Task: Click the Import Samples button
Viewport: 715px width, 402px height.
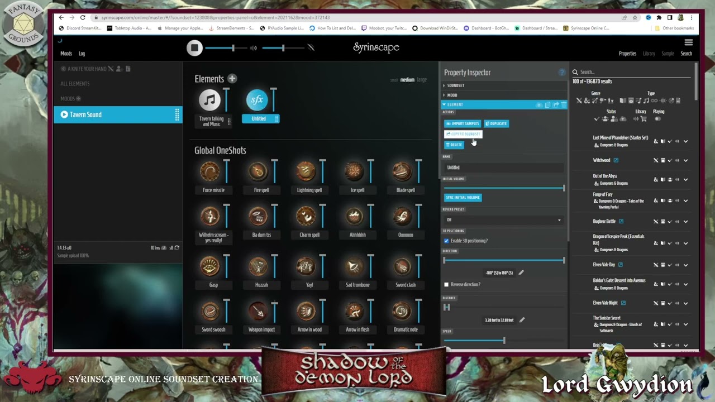Action: (462, 123)
